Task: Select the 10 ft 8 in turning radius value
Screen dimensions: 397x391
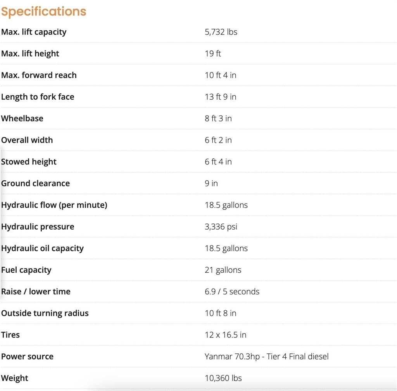Action: tap(220, 313)
